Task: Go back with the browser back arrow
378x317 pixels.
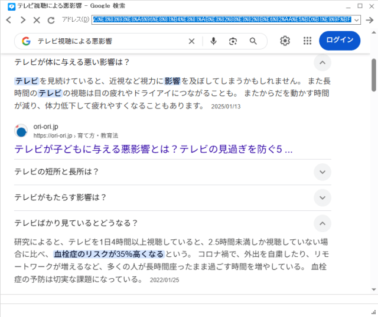Action: click(9, 19)
